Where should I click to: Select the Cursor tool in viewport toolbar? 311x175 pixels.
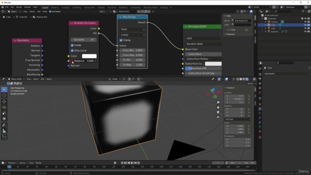click(x=4, y=95)
